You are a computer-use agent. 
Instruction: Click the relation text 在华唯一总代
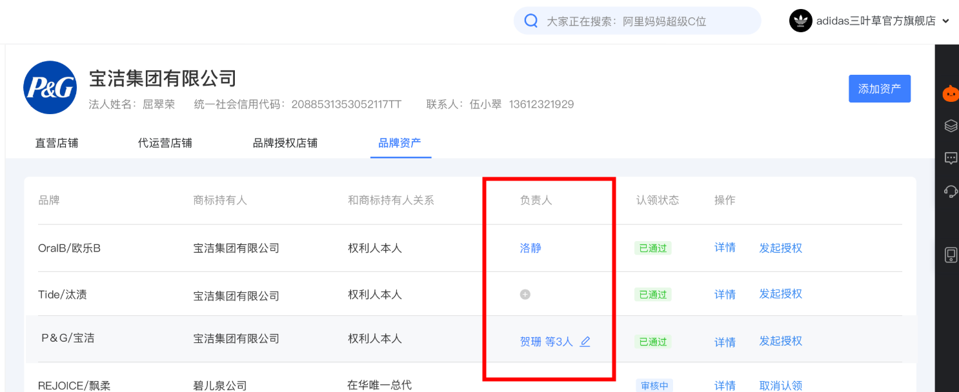(379, 385)
